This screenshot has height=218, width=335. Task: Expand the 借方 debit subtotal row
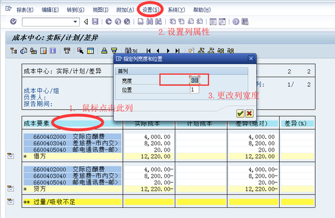pyautogui.click(x=10, y=156)
